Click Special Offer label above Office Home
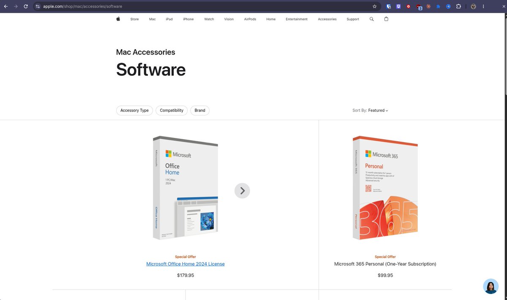The height and width of the screenshot is (300, 507). [185, 257]
